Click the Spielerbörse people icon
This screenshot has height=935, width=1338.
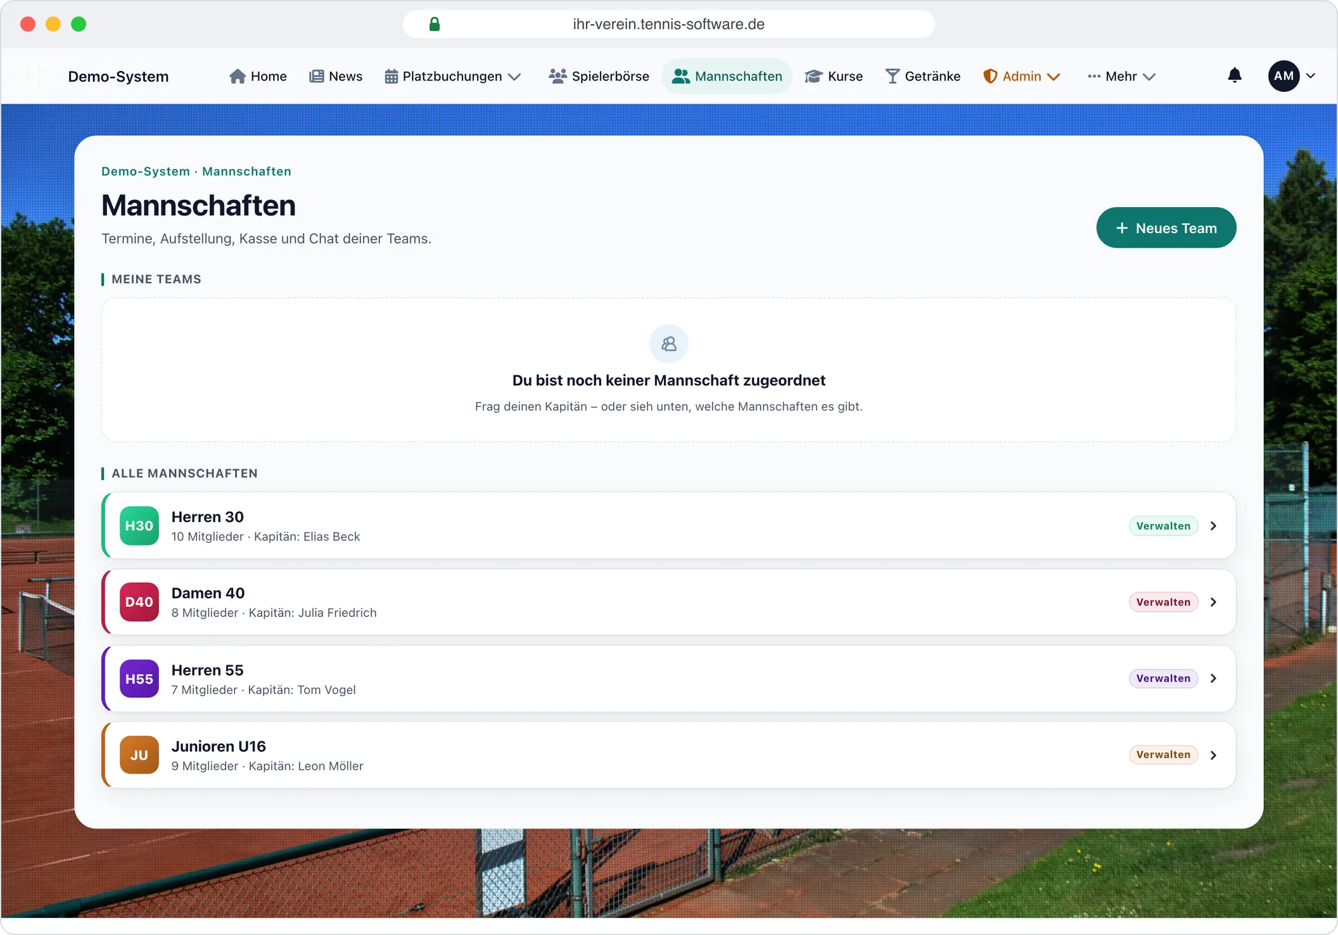[x=557, y=77]
